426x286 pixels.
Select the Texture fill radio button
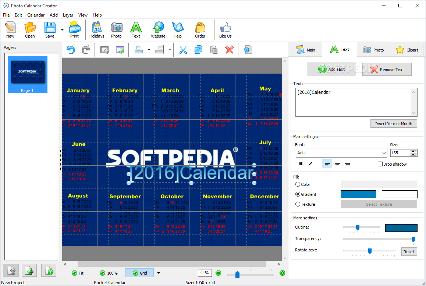[x=298, y=204]
